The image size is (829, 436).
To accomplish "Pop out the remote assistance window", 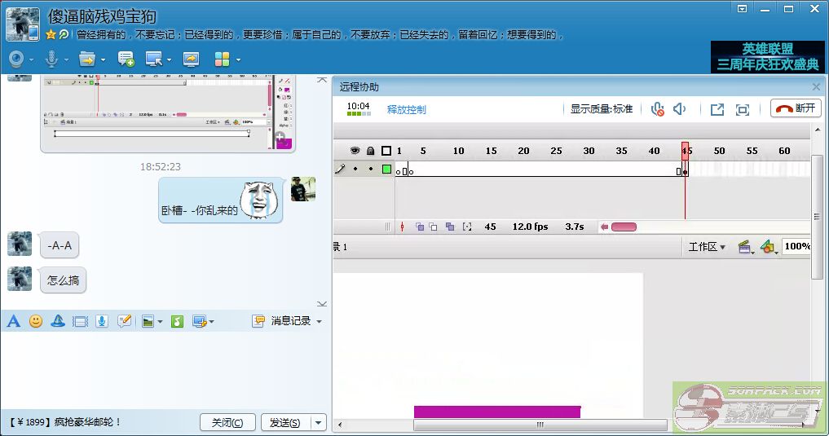I will (x=717, y=109).
